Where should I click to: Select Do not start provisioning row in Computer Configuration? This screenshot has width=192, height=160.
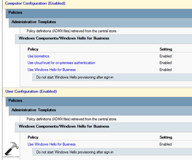pyautogui.click(x=112, y=77)
